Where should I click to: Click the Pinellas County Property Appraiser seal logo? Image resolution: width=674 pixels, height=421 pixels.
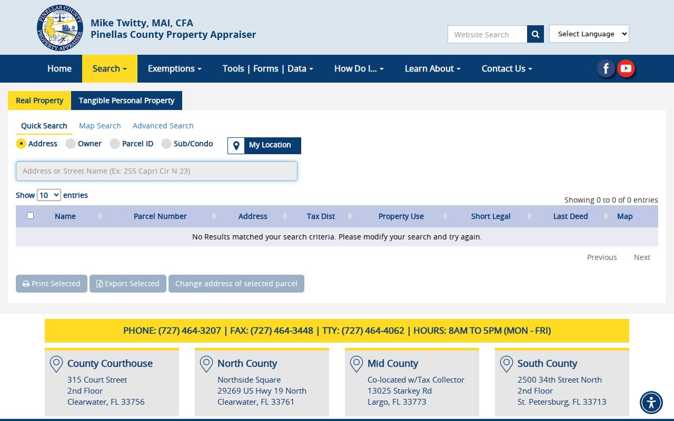pyautogui.click(x=60, y=28)
